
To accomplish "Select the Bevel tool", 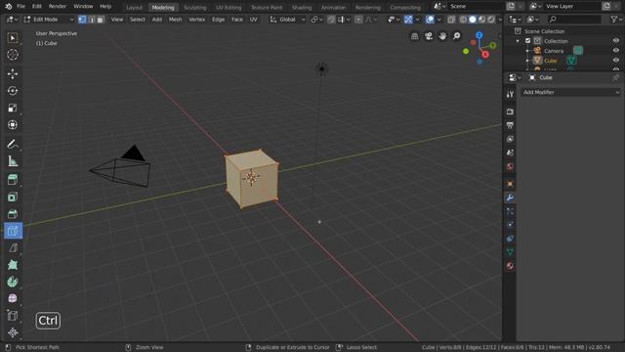I will pos(13,214).
